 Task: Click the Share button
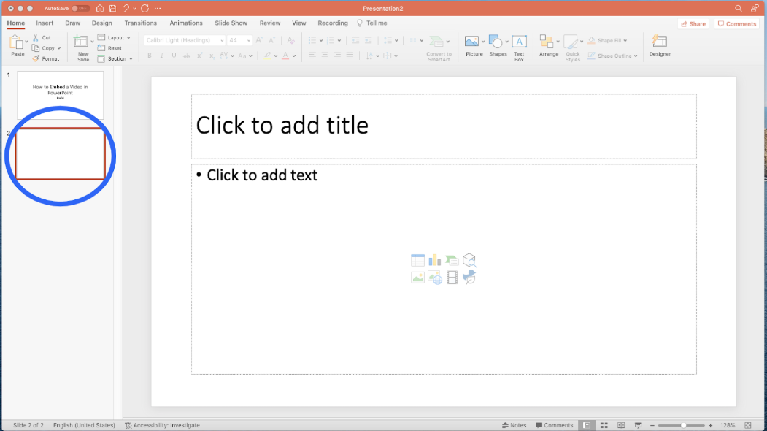[x=693, y=23]
